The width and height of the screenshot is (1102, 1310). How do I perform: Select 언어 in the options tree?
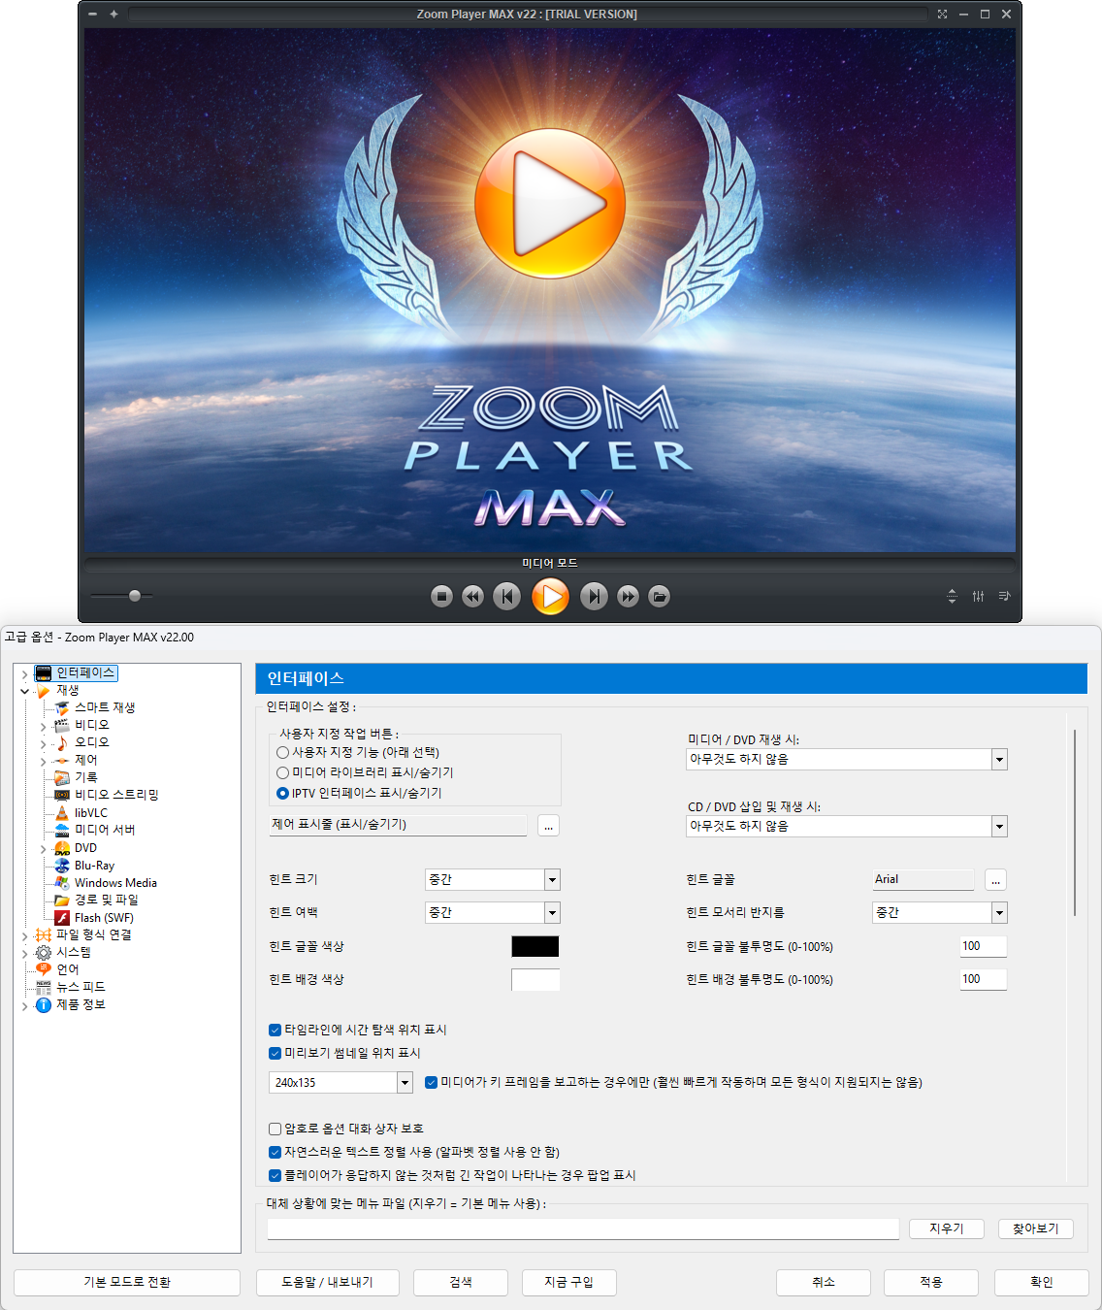pos(67,969)
